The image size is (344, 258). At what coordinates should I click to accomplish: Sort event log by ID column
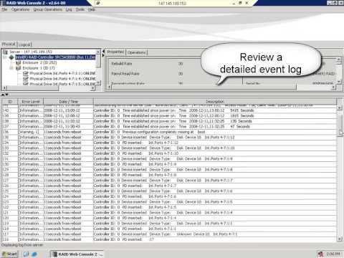pos(10,102)
